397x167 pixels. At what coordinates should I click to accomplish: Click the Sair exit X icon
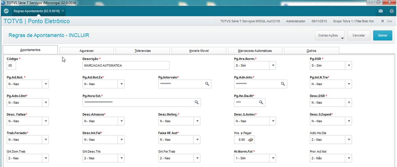[x=382, y=21]
